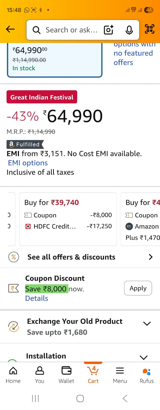Tap the search or ask field
Image resolution: width=160 pixels, height=410 pixels.
tap(71, 30)
